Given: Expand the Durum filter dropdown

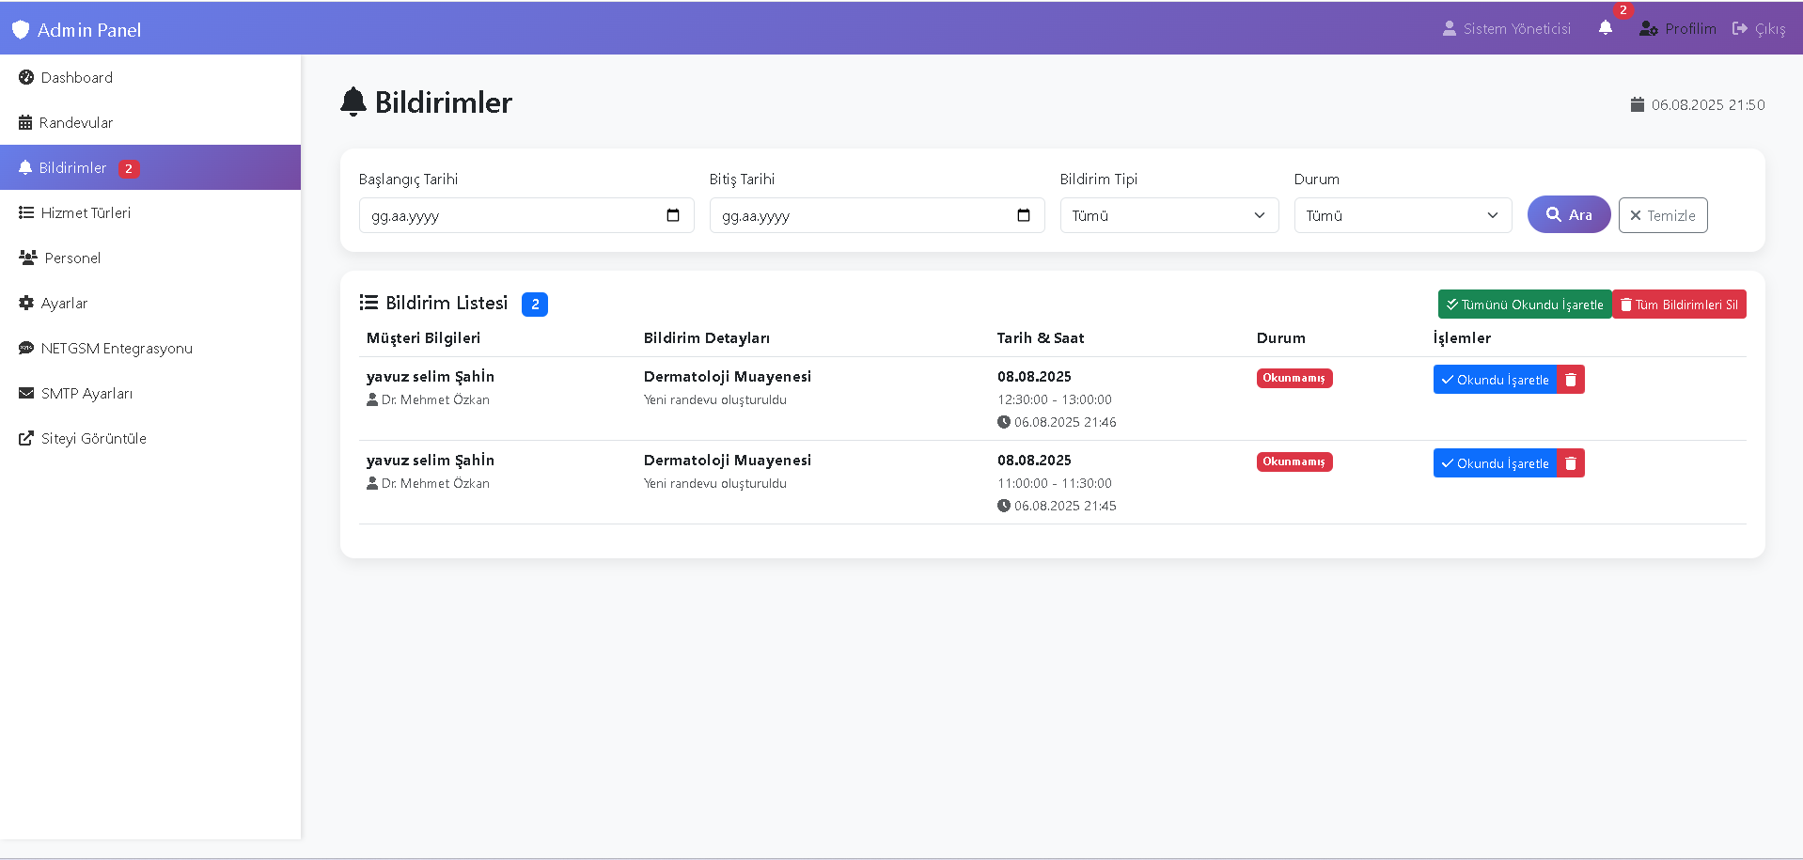Looking at the screenshot, I should [1403, 215].
